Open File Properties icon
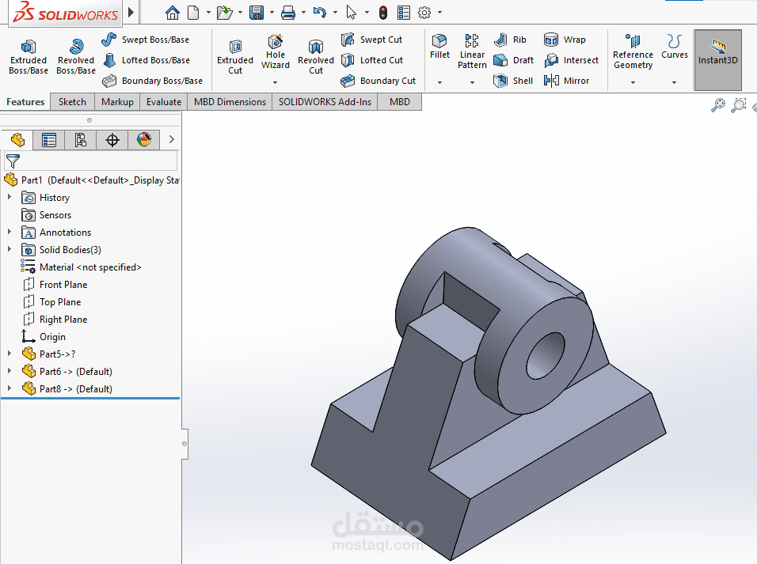Image resolution: width=757 pixels, height=564 pixels. pyautogui.click(x=404, y=13)
